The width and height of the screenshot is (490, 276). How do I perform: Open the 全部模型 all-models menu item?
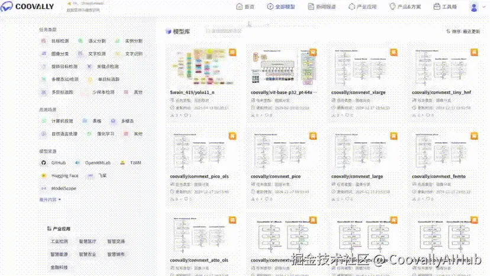pos(281,7)
